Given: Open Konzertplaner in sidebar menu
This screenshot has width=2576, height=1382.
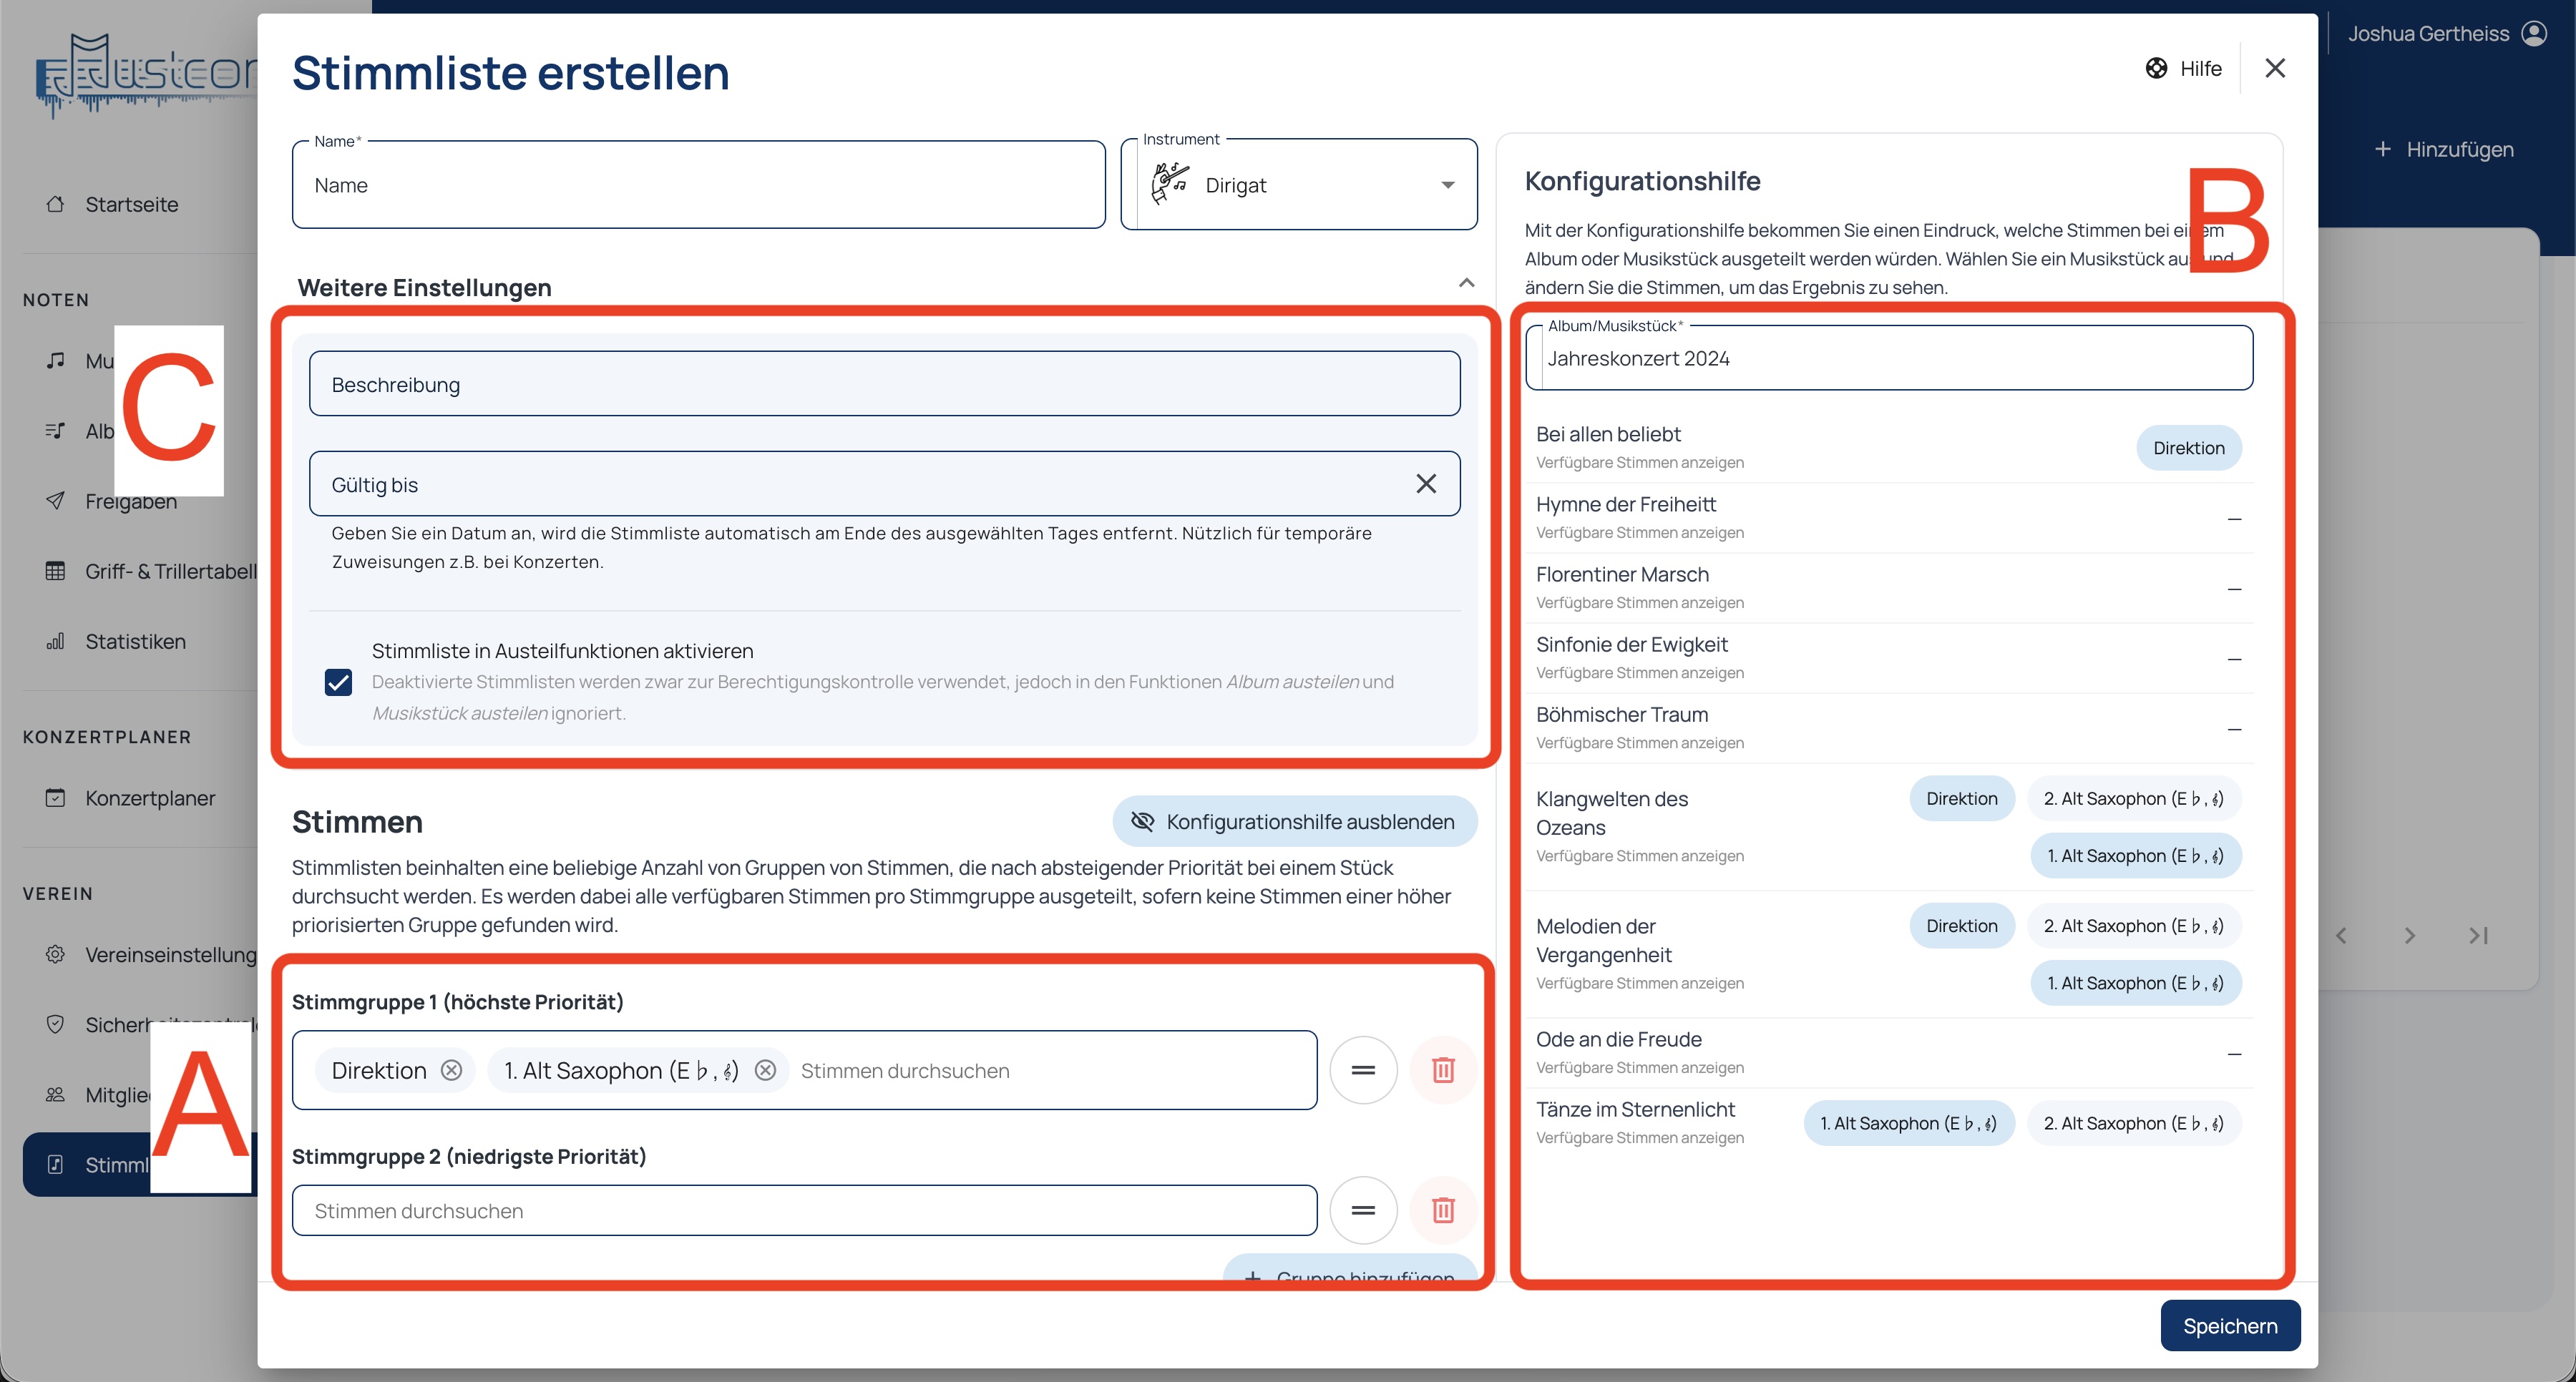Looking at the screenshot, I should pos(150,798).
